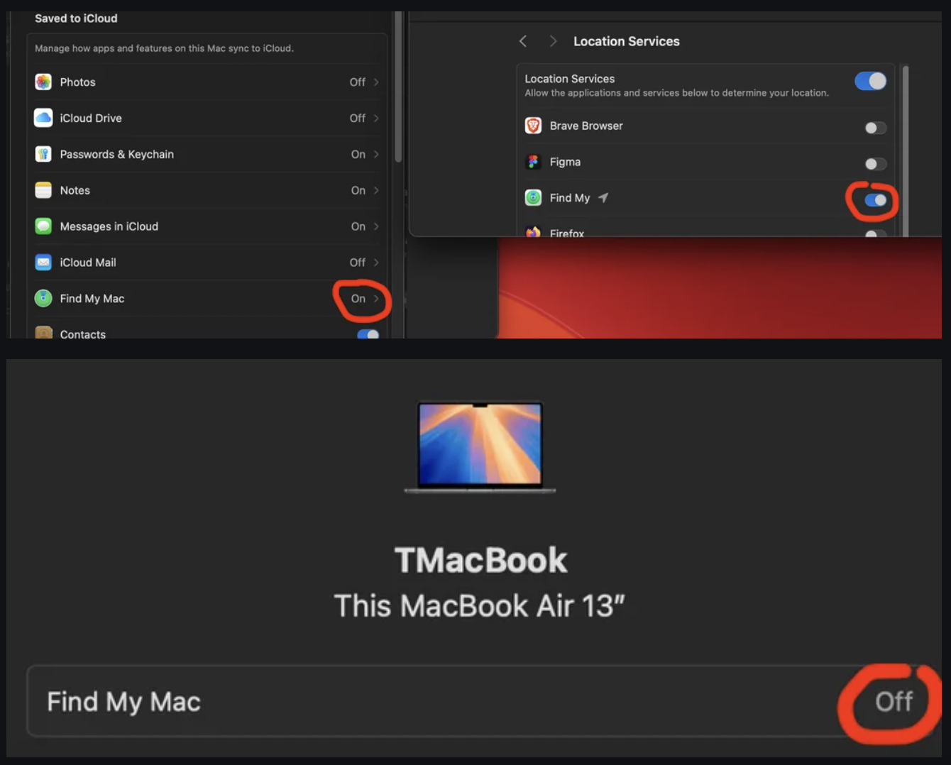Click This MacBook Air 13″ text
The height and width of the screenshot is (765, 951).
tap(480, 606)
